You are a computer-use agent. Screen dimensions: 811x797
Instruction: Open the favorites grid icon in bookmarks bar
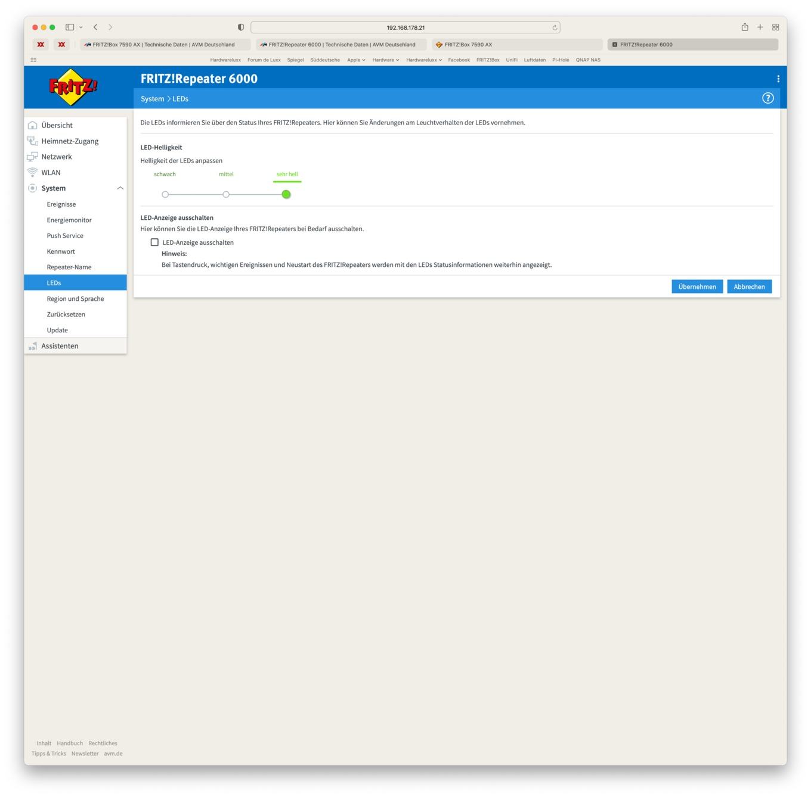33,60
